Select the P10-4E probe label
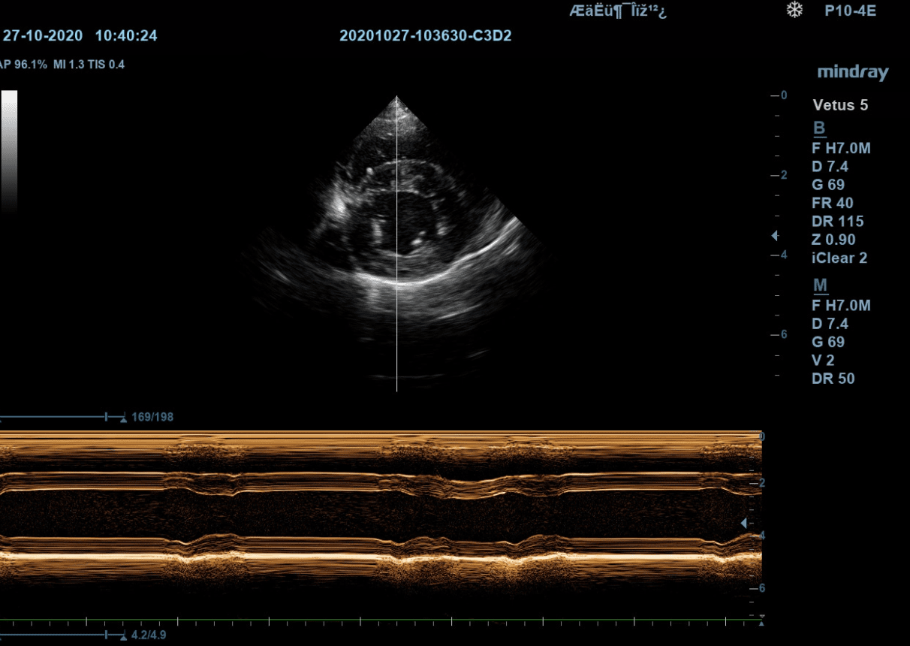This screenshot has width=910, height=646. [850, 11]
